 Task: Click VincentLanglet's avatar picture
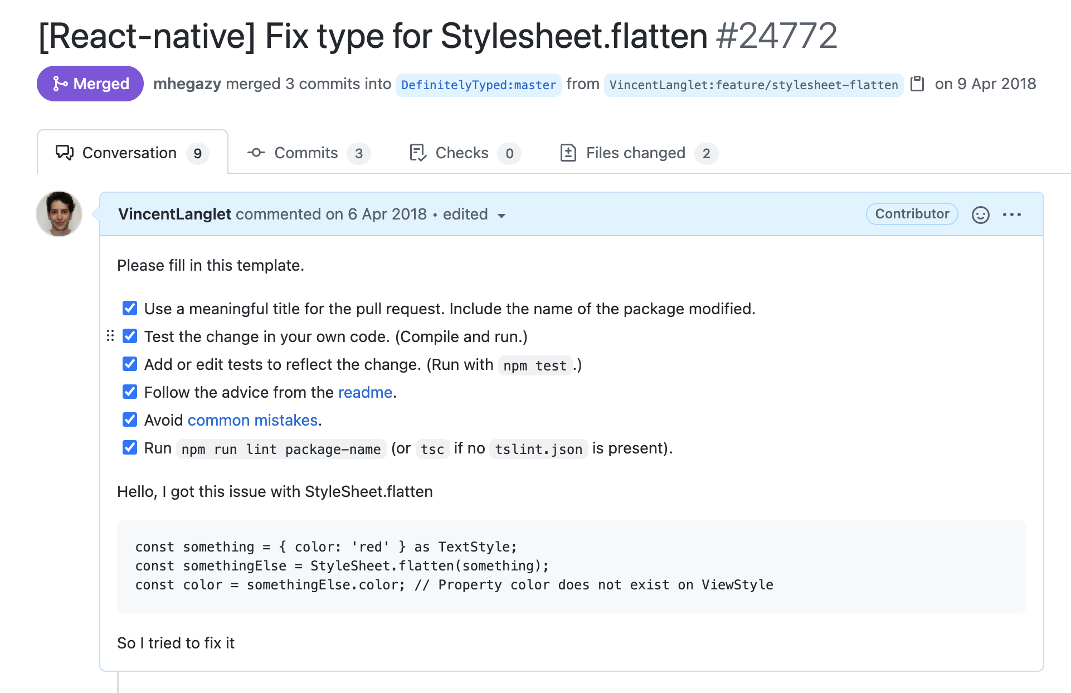pos(59,214)
